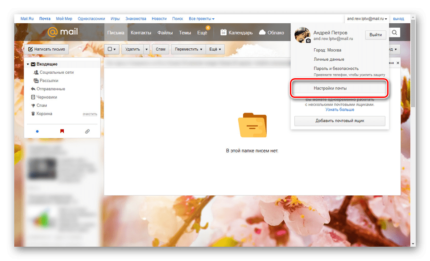The height and width of the screenshot is (261, 430).
Task: Switch to Файлы tab
Action: 165,33
